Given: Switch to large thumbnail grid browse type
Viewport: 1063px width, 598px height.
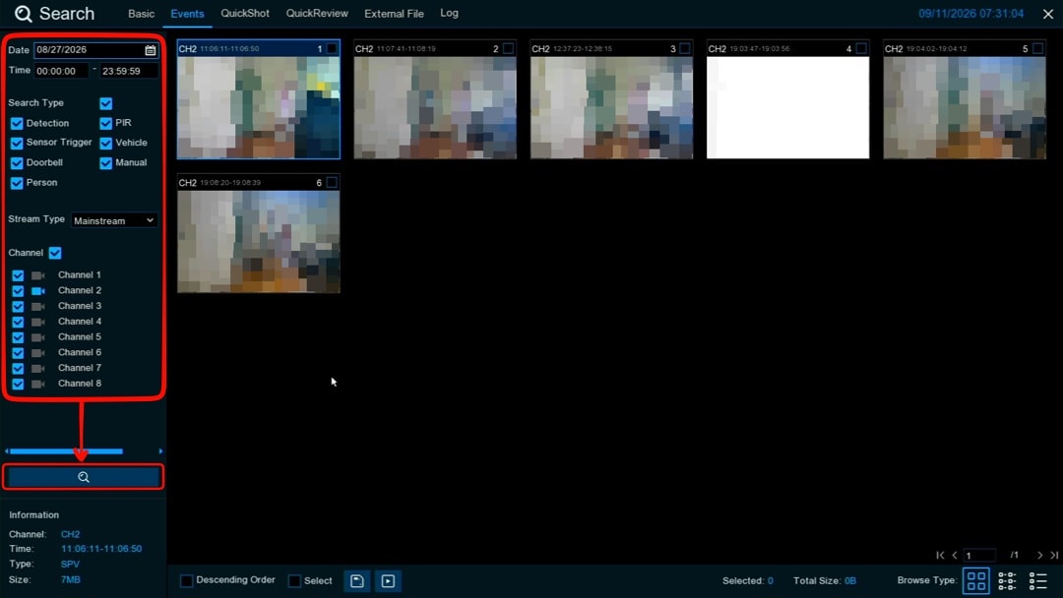Looking at the screenshot, I should coord(976,581).
